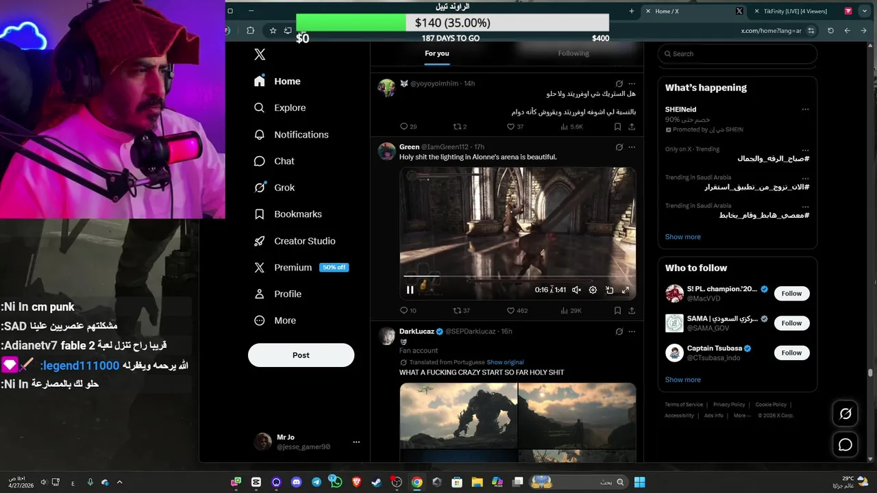This screenshot has width=877, height=493.
Task: Close the Home / X browser tab
Action: pos(647,11)
